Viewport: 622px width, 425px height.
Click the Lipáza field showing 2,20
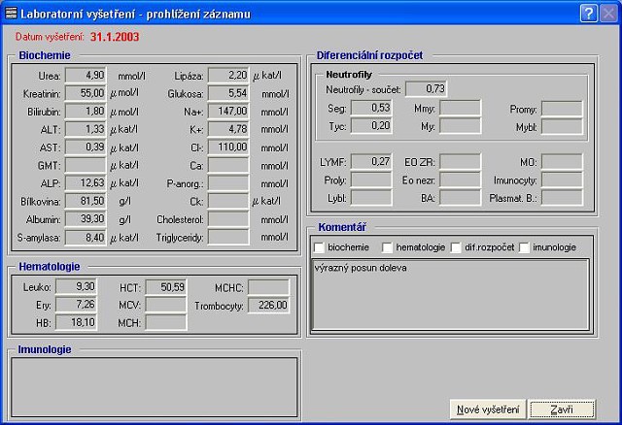(x=228, y=76)
